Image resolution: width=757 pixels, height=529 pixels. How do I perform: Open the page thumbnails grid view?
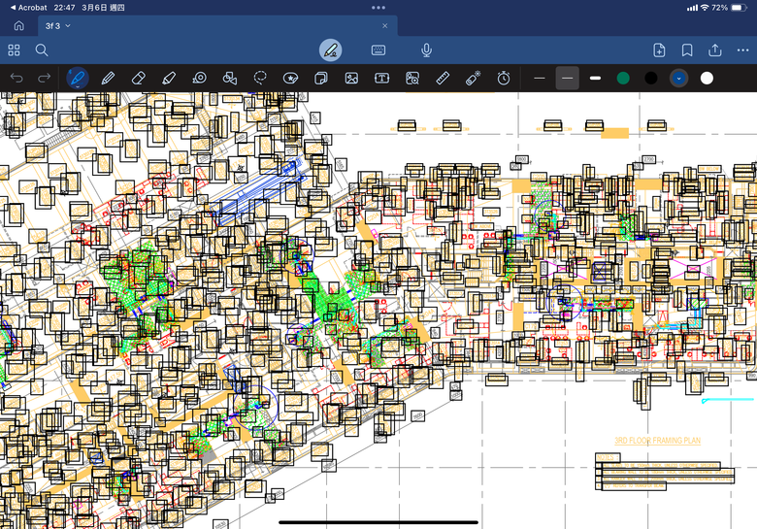(x=14, y=50)
